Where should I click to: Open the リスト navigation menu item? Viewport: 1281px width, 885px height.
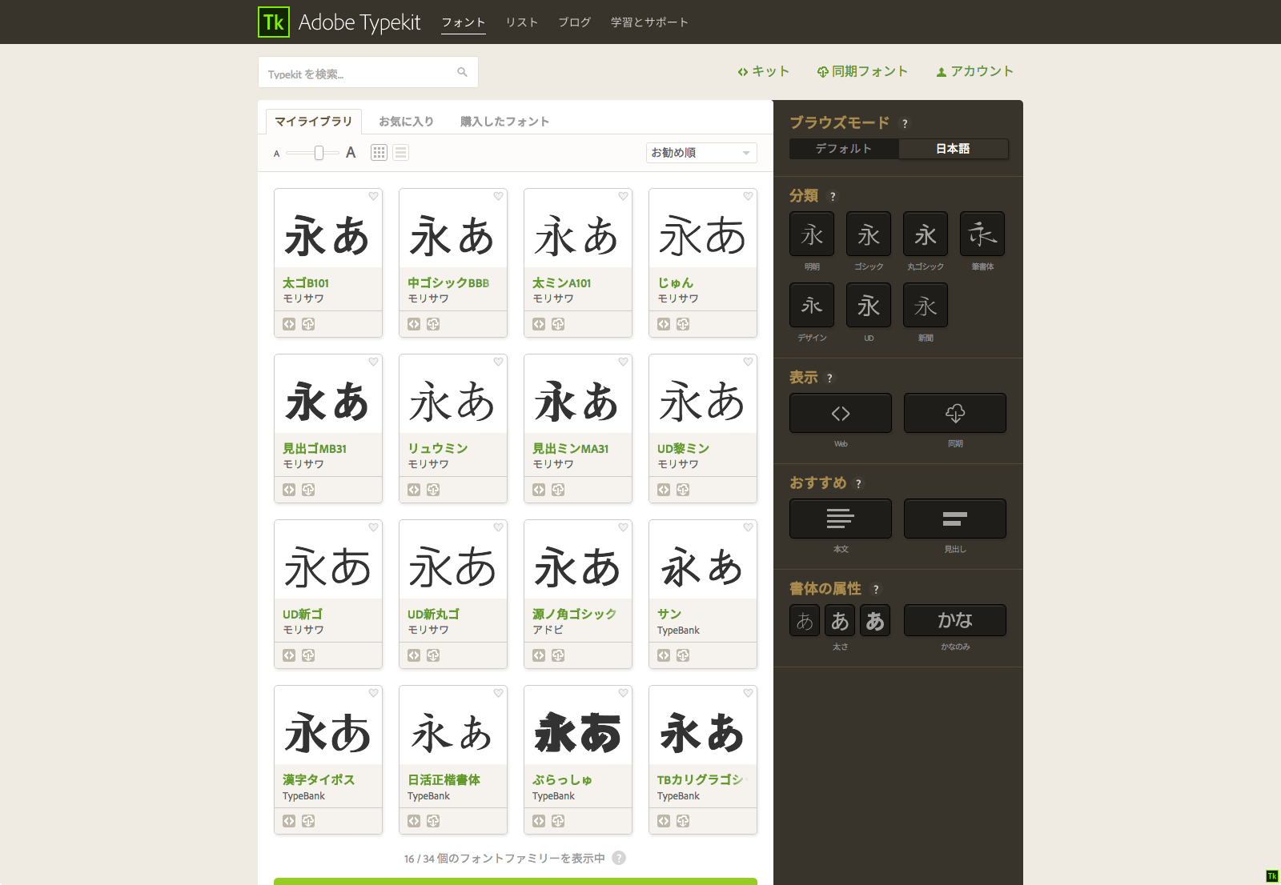(521, 22)
